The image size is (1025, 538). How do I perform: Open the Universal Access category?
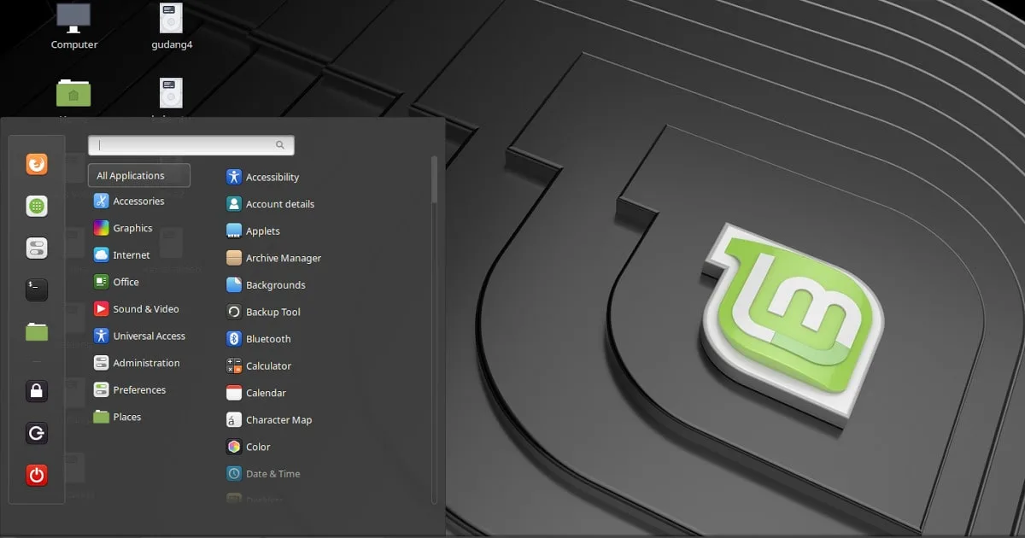click(x=139, y=336)
